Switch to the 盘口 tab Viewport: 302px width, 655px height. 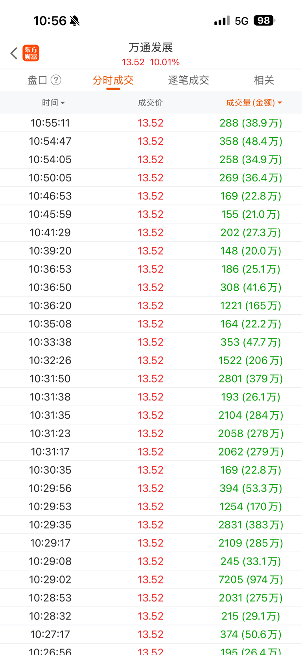38,80
